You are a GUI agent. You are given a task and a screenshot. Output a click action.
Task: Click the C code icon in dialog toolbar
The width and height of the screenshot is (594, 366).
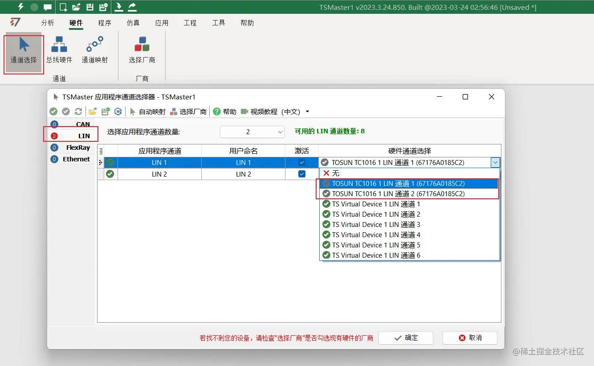118,111
